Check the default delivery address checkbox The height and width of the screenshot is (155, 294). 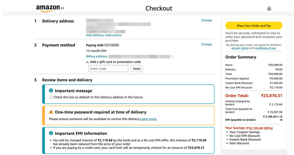(51, 97)
